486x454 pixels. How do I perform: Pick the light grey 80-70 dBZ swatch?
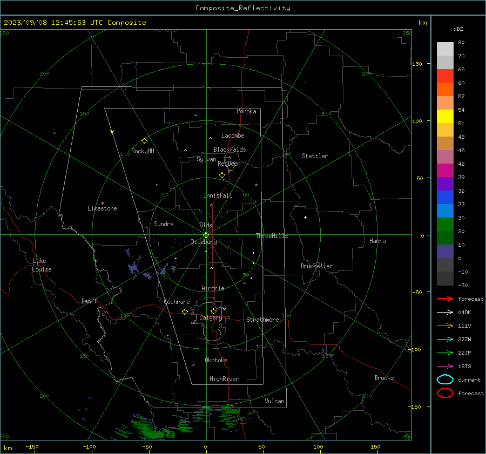445,49
